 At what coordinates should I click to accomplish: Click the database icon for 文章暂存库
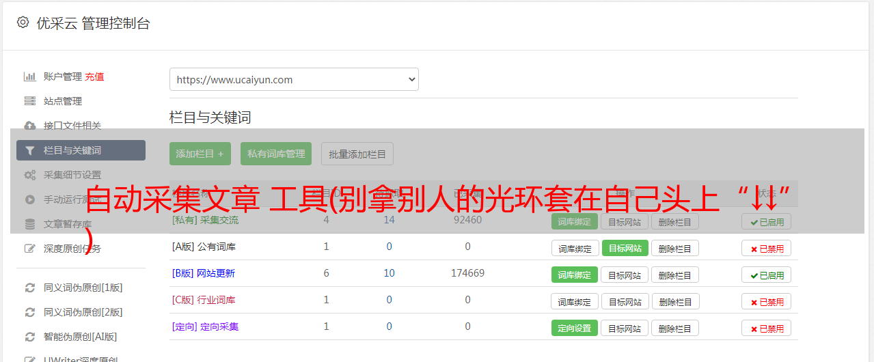coord(30,224)
